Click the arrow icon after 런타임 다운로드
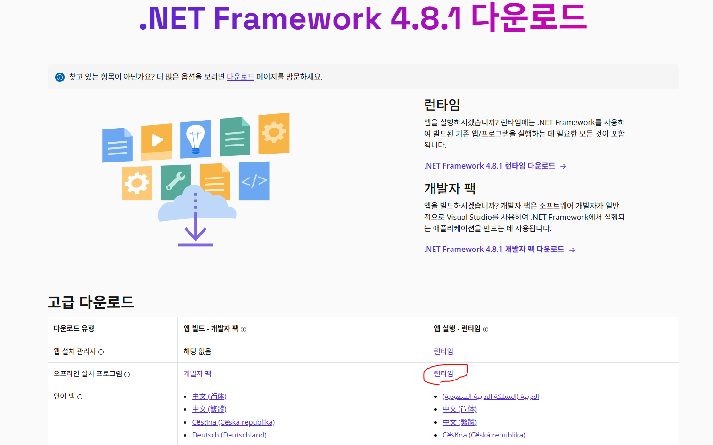The image size is (713, 445). pyautogui.click(x=563, y=166)
